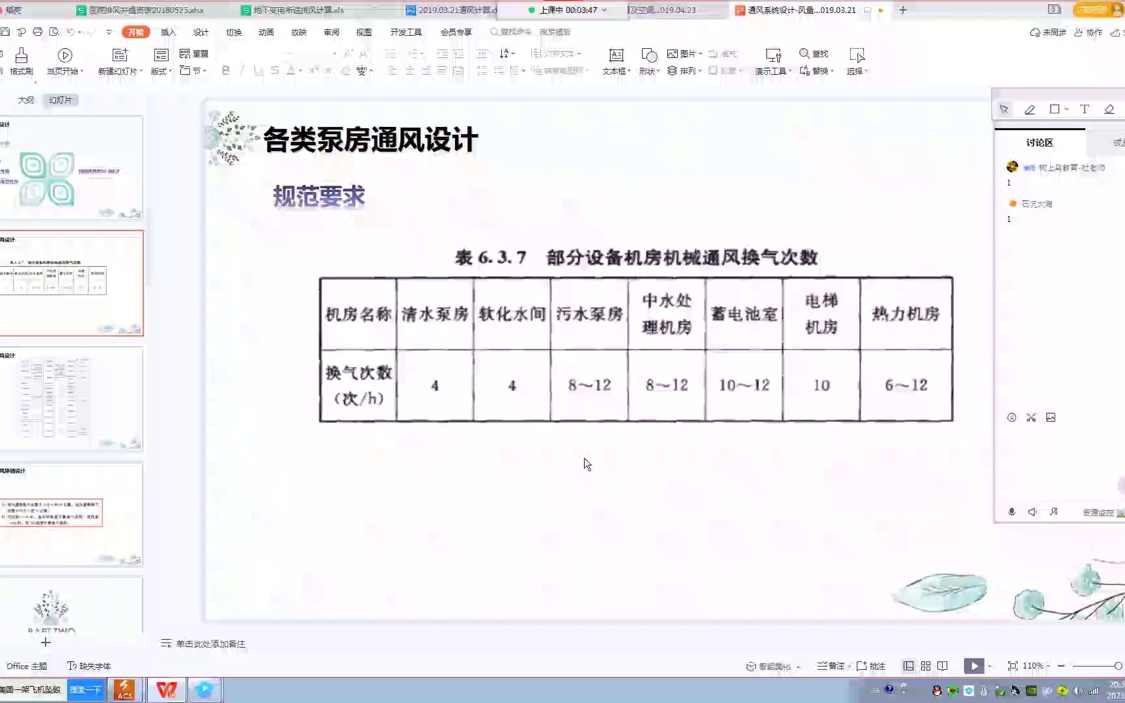This screenshot has height=703, width=1125.
Task: Select the 格式刷 format painter tool
Action: pyautogui.click(x=21, y=62)
